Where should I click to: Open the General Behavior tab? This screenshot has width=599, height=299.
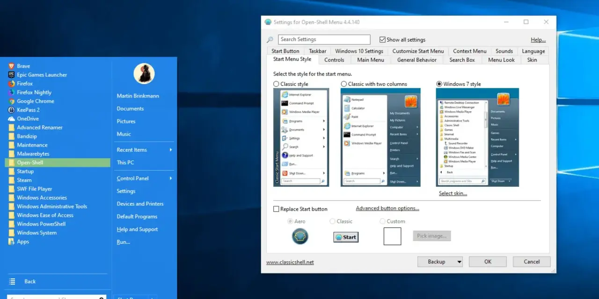416,60
